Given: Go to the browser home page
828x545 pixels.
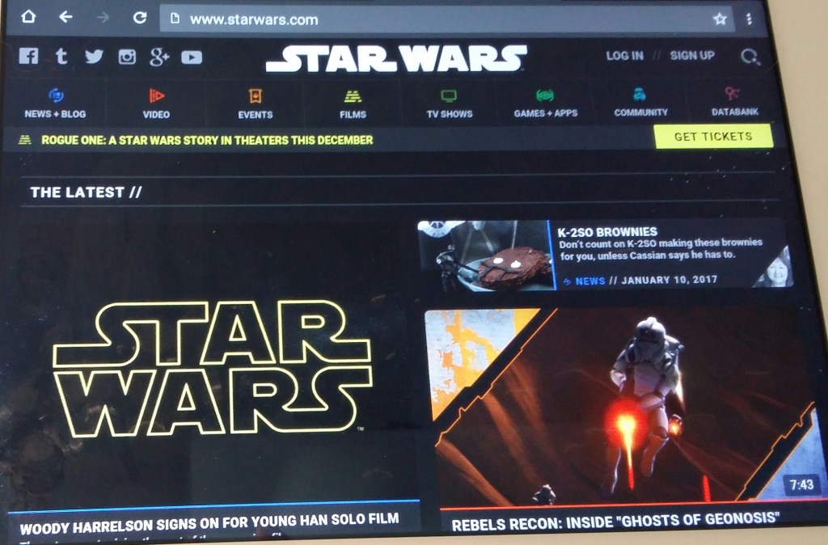Looking at the screenshot, I should [28, 17].
